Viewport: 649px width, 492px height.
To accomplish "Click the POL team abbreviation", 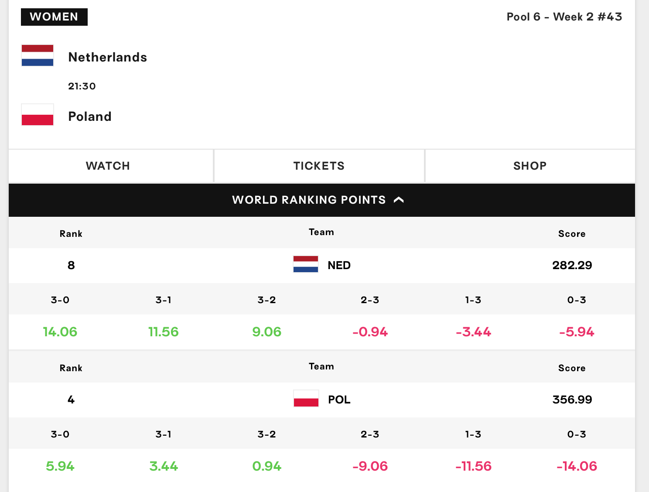I will (x=339, y=400).
